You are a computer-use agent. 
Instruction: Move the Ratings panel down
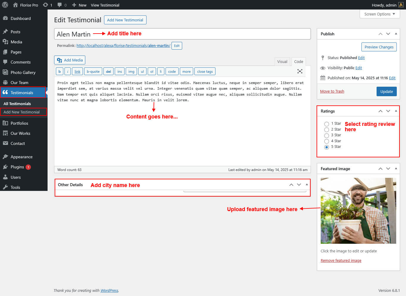click(388, 111)
